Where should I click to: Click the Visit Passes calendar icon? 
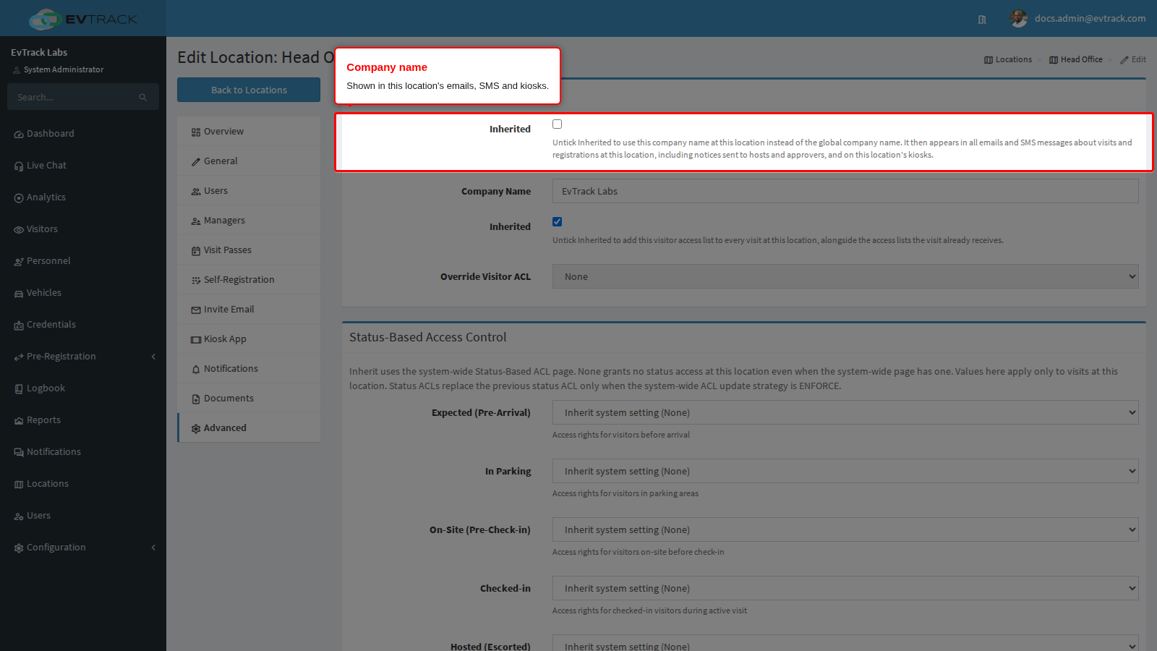point(196,251)
